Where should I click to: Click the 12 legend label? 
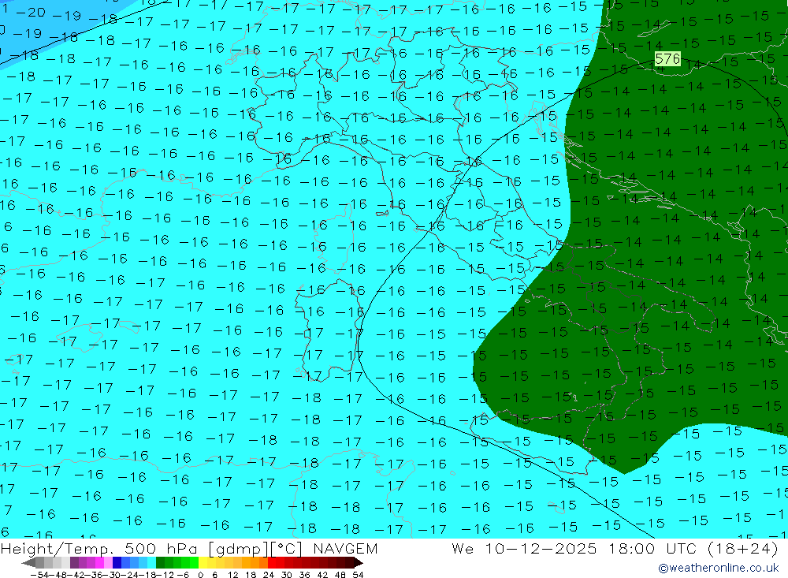232,575
